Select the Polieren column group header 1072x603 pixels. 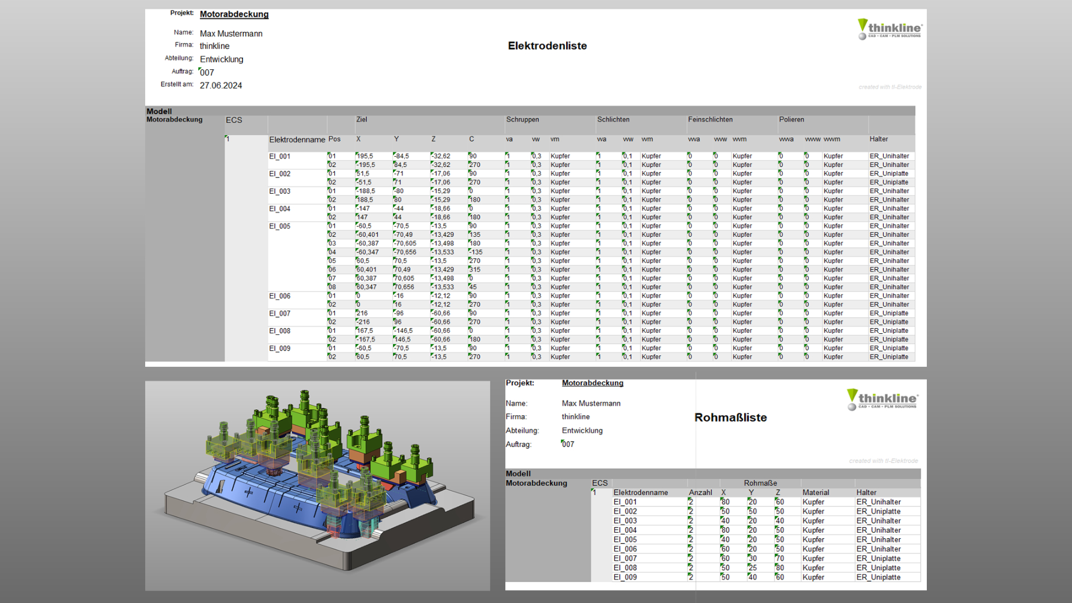[x=792, y=119]
